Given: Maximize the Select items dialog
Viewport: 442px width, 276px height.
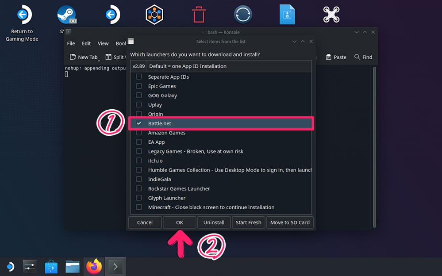Looking at the screenshot, I should pos(303,42).
